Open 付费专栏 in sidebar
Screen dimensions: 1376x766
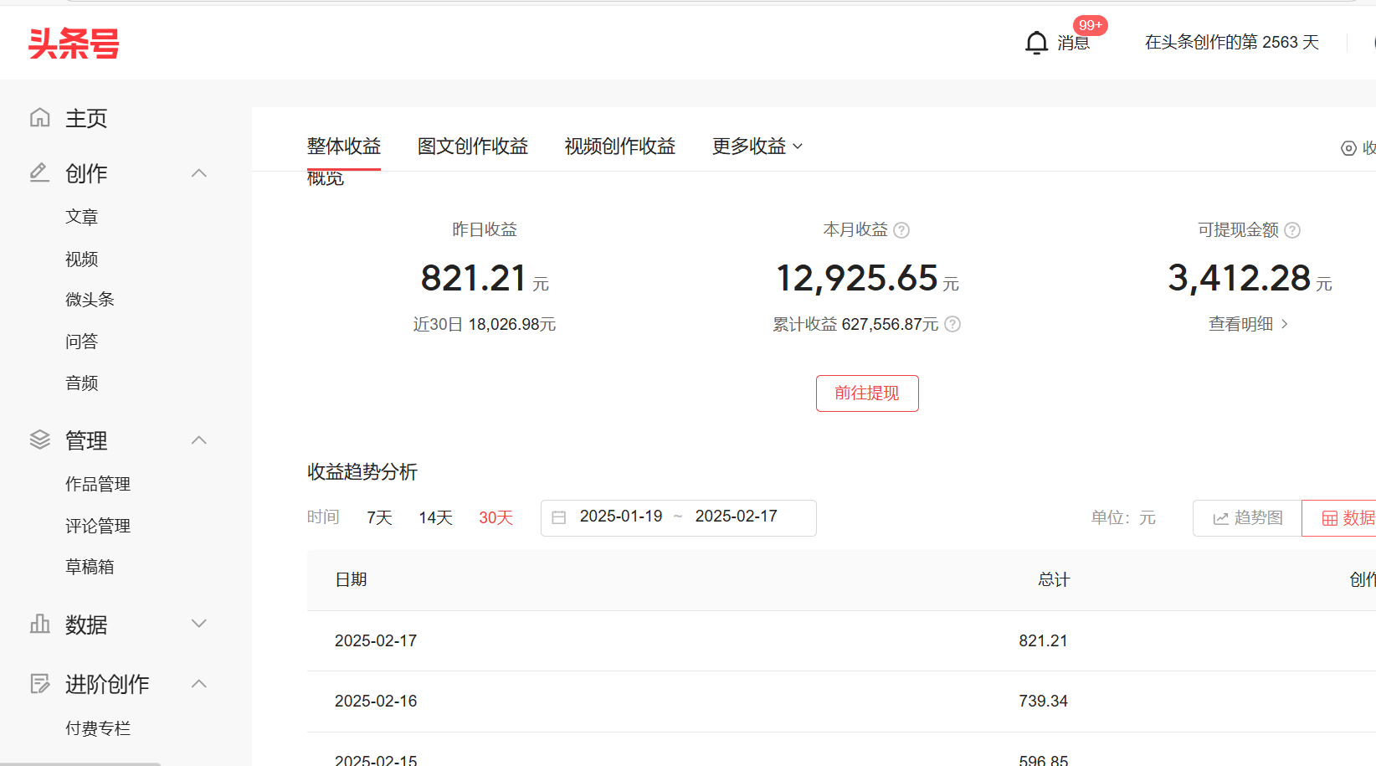coord(98,728)
